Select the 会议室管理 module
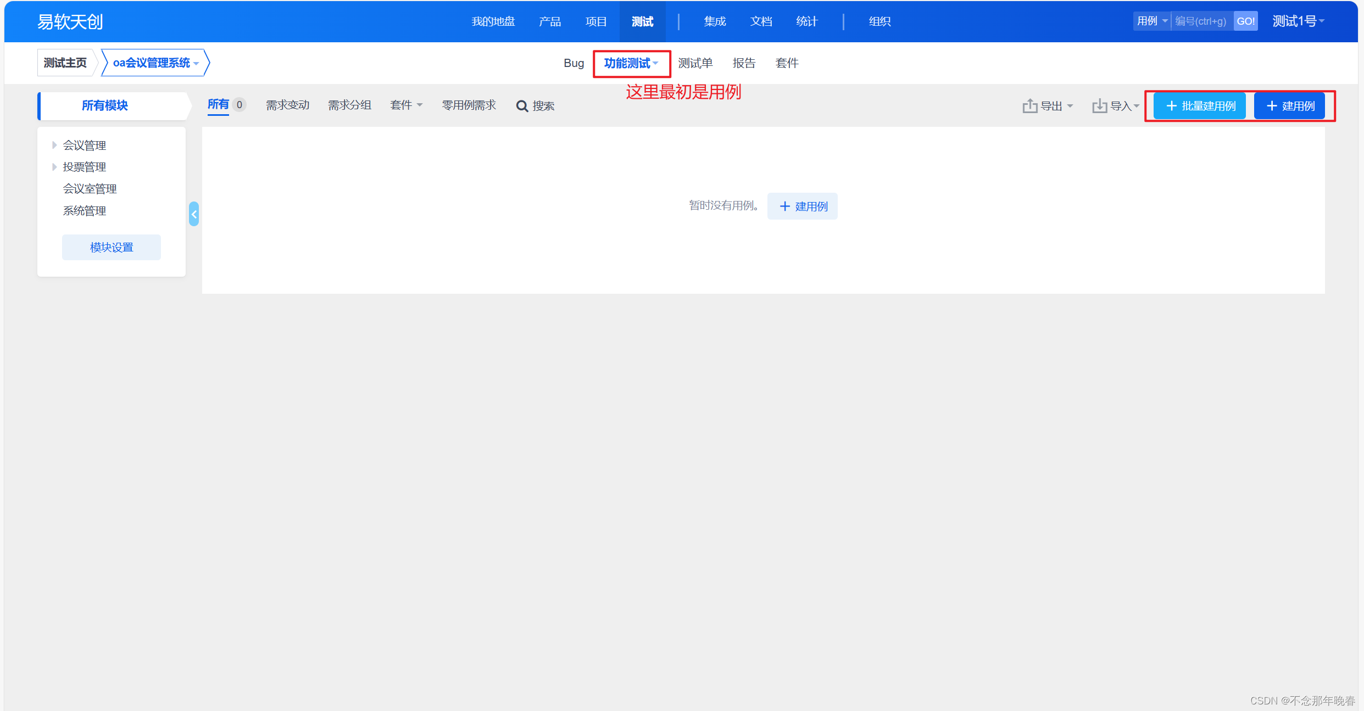Screen dimensions: 1364x711 point(90,189)
